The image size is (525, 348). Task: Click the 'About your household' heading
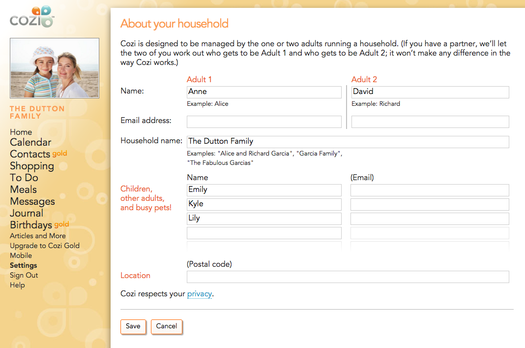[x=174, y=24]
